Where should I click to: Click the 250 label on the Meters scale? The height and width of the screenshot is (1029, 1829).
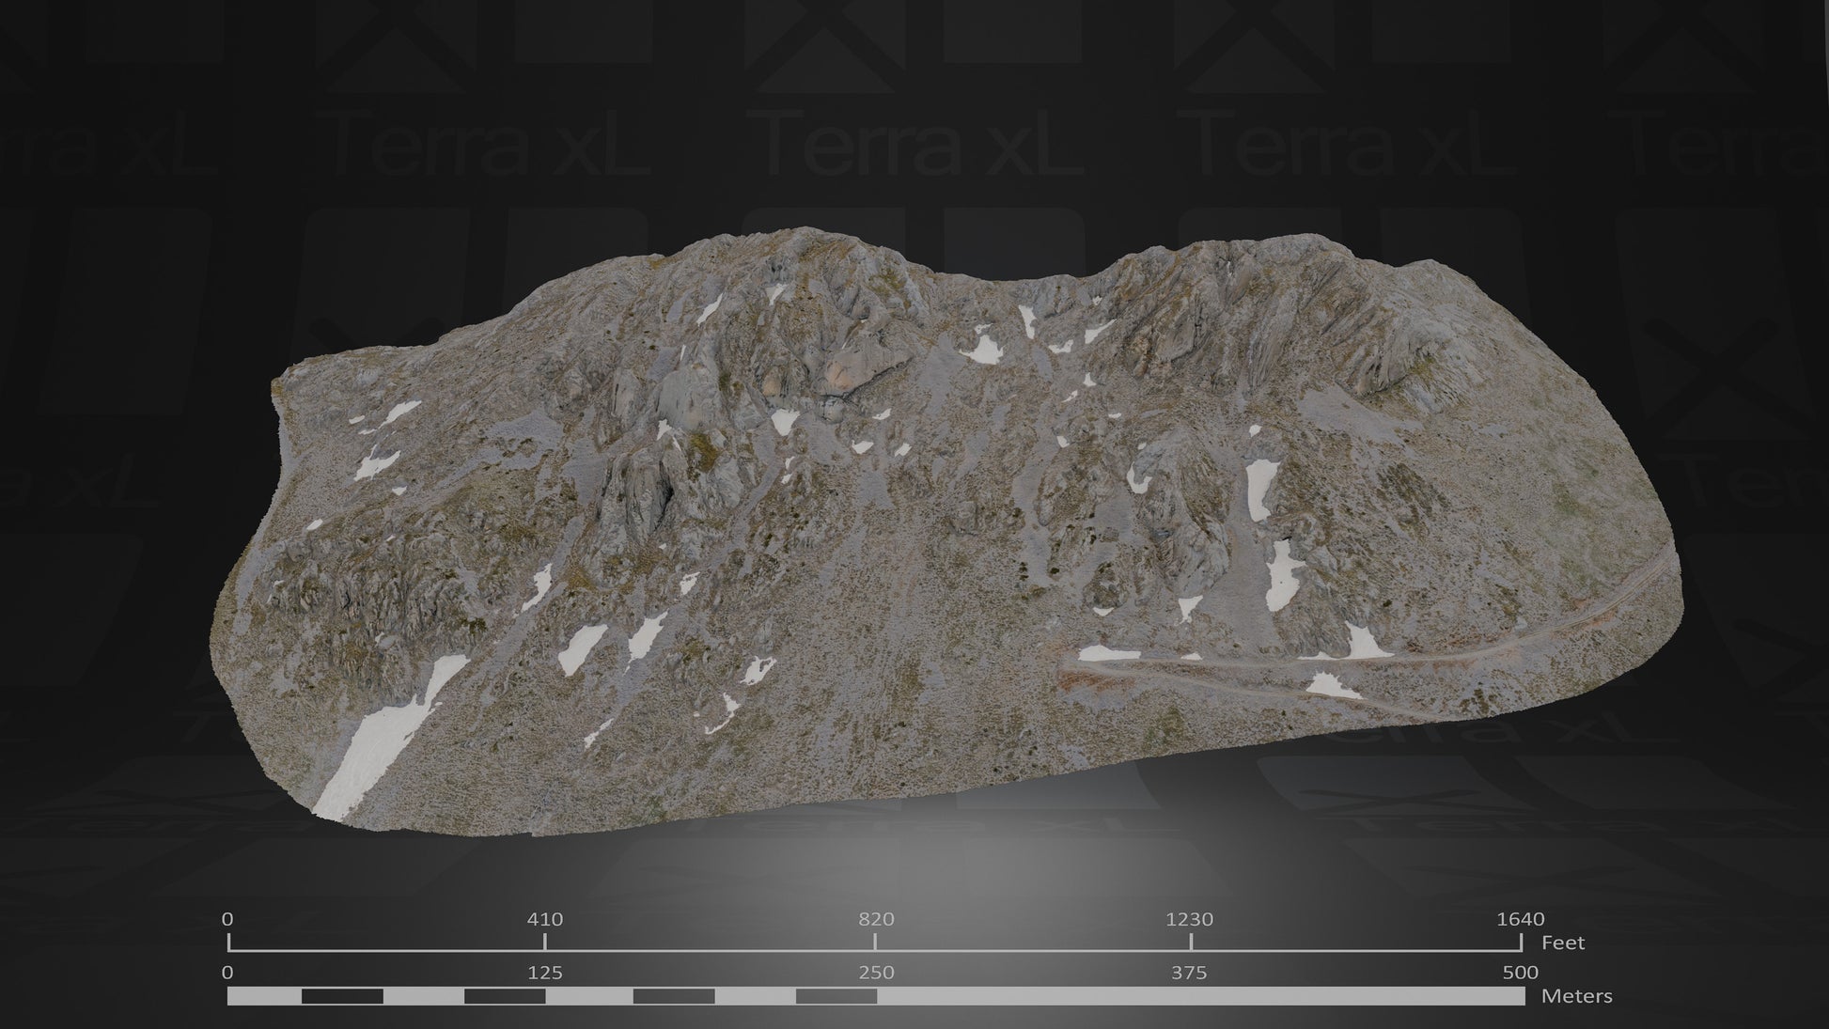tap(875, 970)
